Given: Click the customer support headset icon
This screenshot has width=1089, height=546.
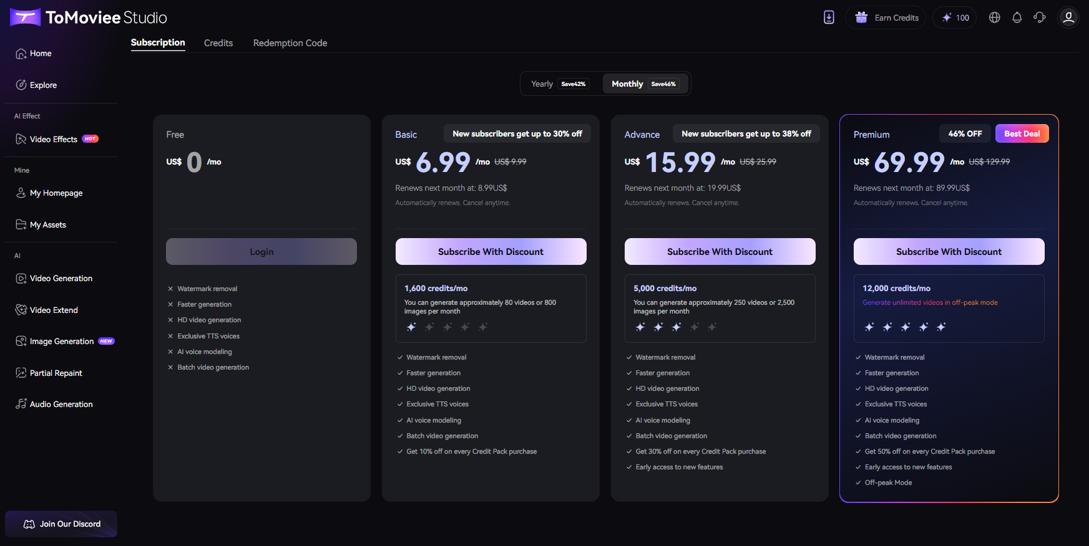Looking at the screenshot, I should tap(1040, 17).
